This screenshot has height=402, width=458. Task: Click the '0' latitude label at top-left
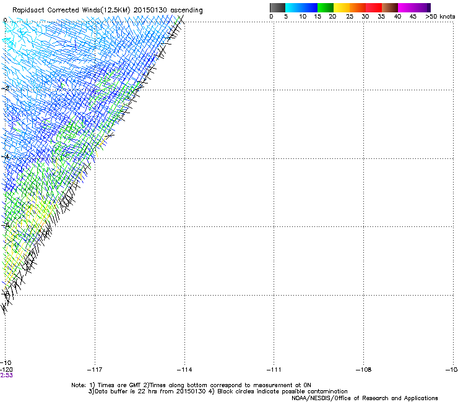coord(5,20)
